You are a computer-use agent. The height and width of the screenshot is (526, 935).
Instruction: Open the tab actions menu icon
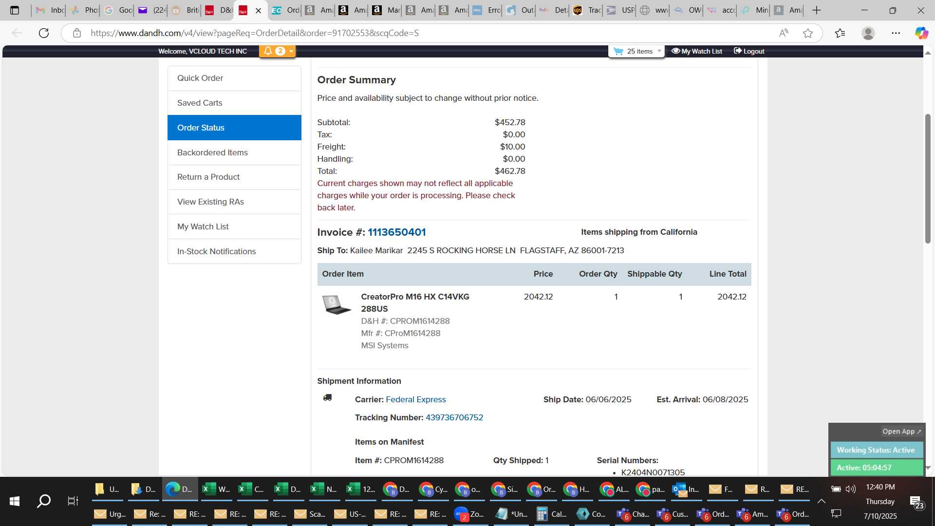click(x=15, y=10)
